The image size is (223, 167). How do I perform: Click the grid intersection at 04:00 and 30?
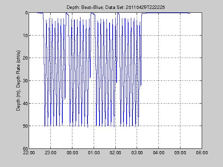pos(159,80)
